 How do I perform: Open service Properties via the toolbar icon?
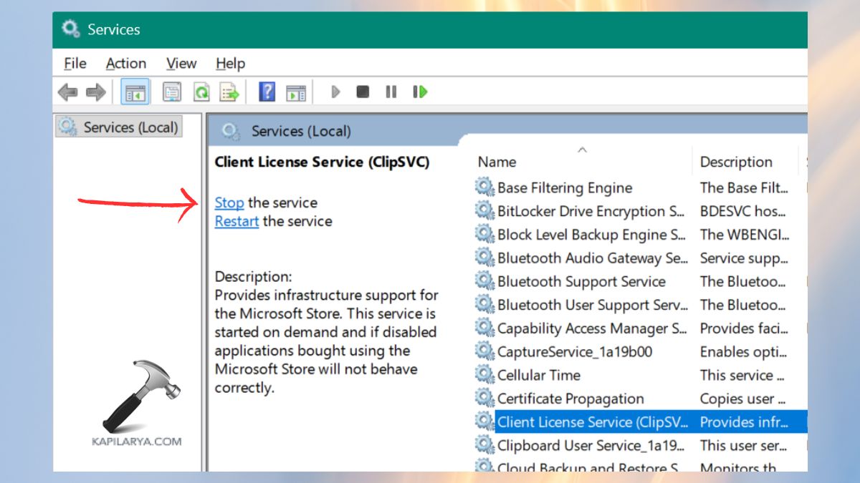point(173,91)
